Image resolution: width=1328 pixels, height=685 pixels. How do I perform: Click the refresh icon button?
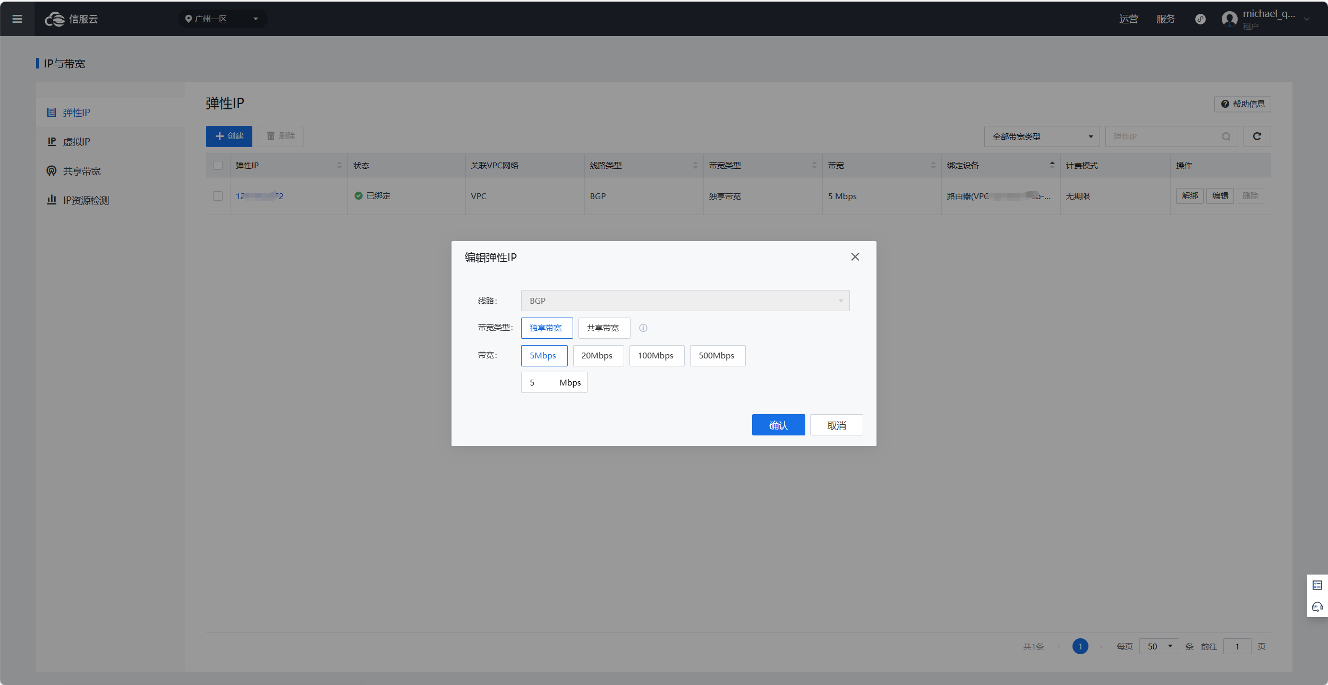pyautogui.click(x=1257, y=136)
